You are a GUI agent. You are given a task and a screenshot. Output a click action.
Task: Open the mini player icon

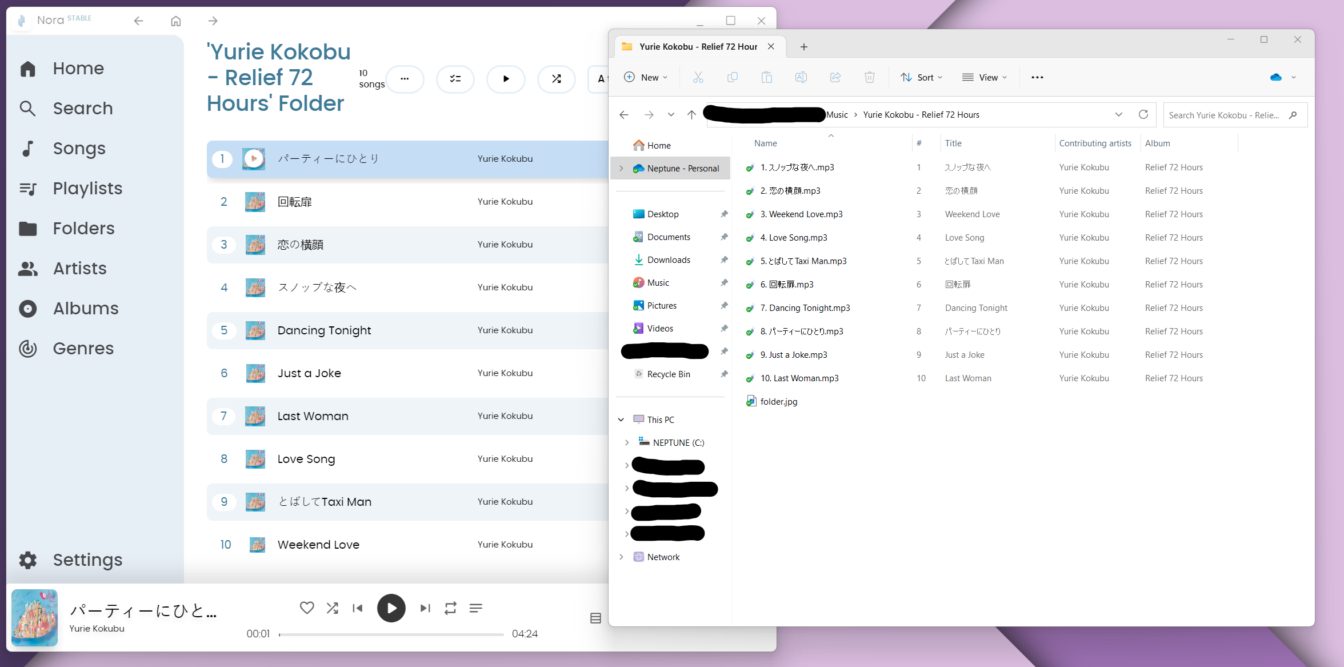point(595,618)
